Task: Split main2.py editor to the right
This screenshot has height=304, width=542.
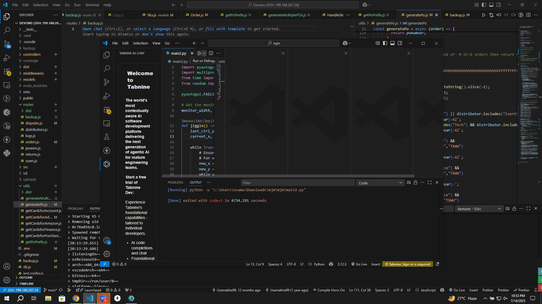Action: (211, 53)
